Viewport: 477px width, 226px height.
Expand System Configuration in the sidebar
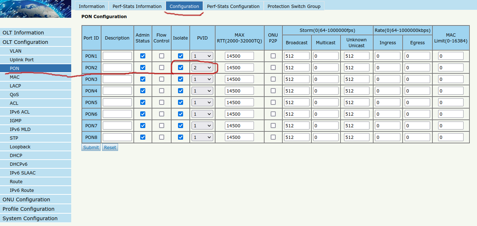[x=30, y=218]
